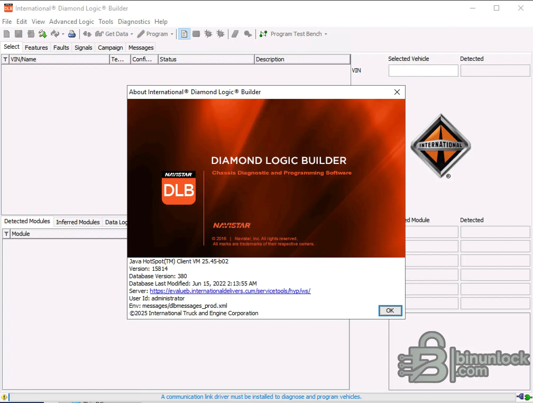Click the Selected Vehicle VIN input field
Screen dimensions: 533x403
[423, 71]
